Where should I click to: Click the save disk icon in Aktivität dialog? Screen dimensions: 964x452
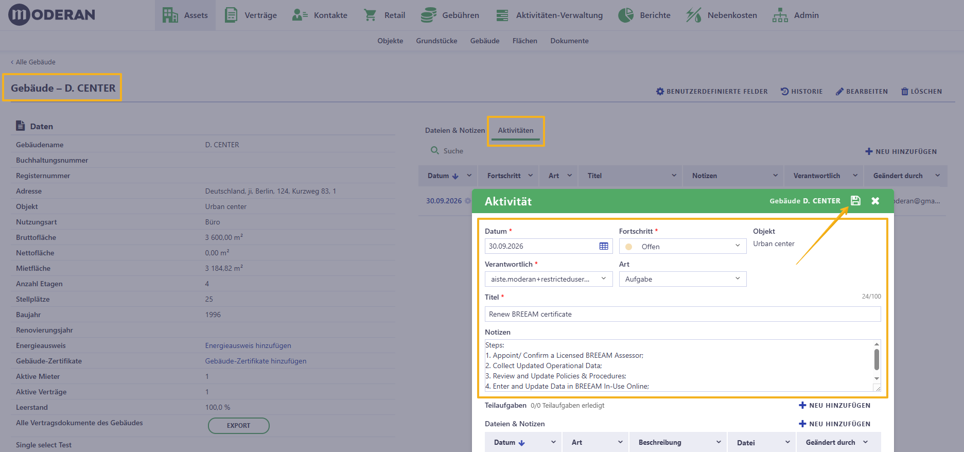pyautogui.click(x=855, y=201)
